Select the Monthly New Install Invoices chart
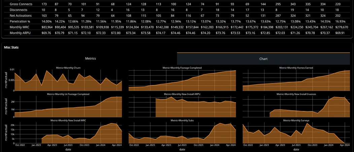This screenshot has height=152, width=354. click(296, 107)
